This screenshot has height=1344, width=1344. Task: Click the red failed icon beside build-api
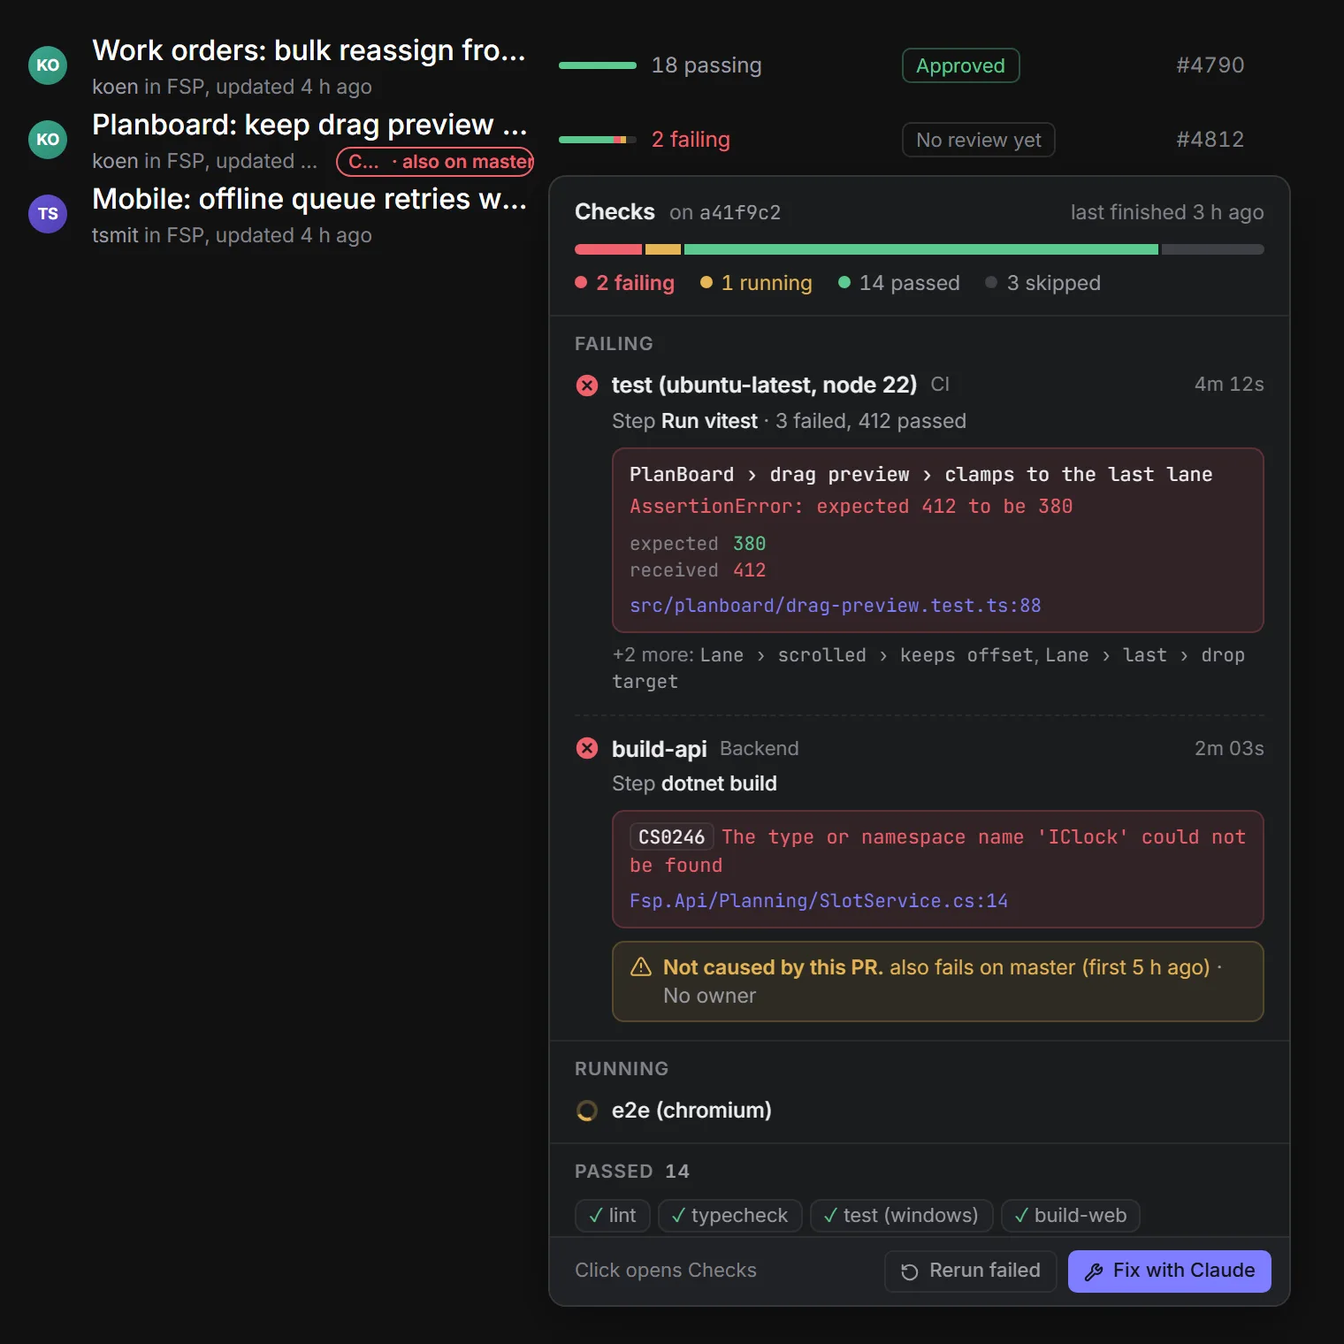[x=587, y=749]
